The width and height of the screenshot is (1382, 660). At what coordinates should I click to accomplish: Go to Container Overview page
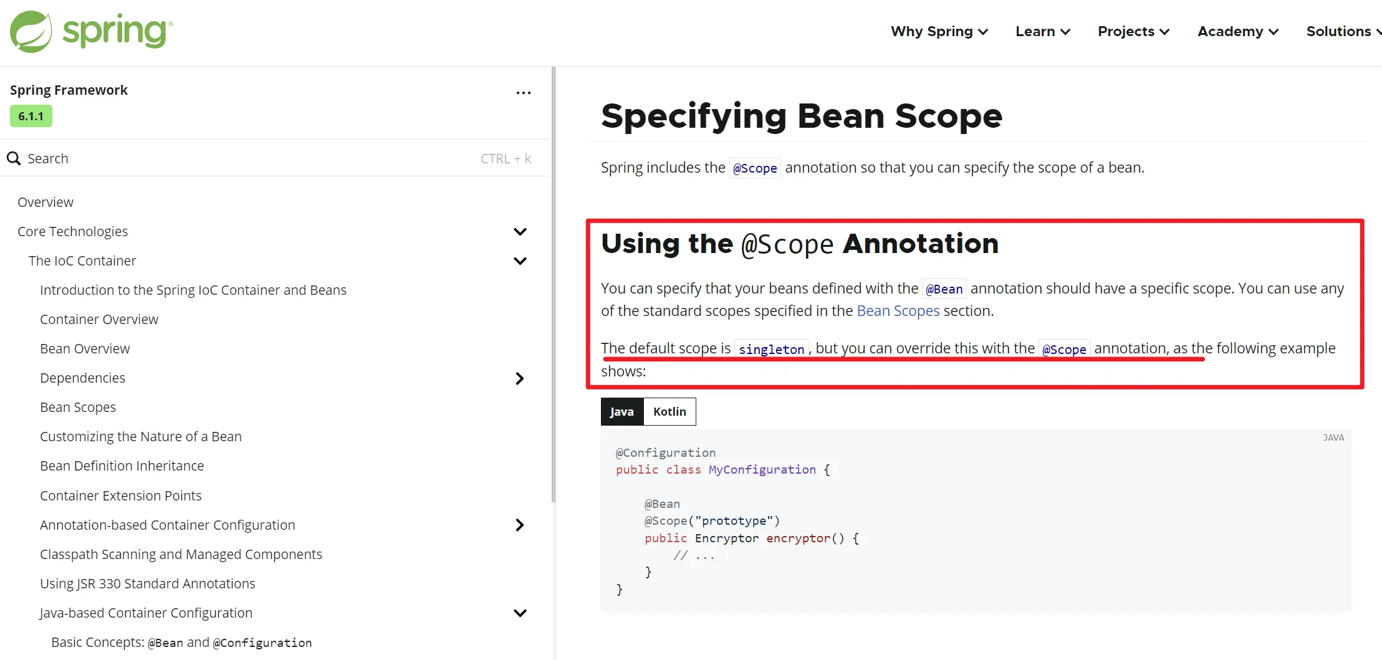pos(99,320)
